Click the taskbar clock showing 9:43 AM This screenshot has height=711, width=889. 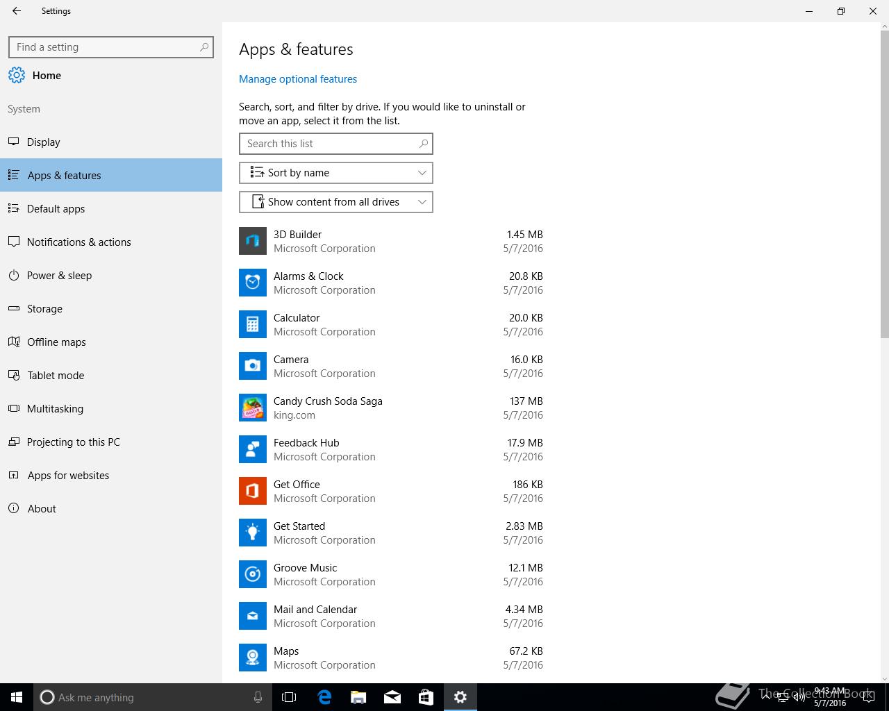830,697
